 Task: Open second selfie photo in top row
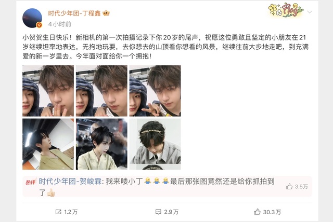tap(102, 91)
